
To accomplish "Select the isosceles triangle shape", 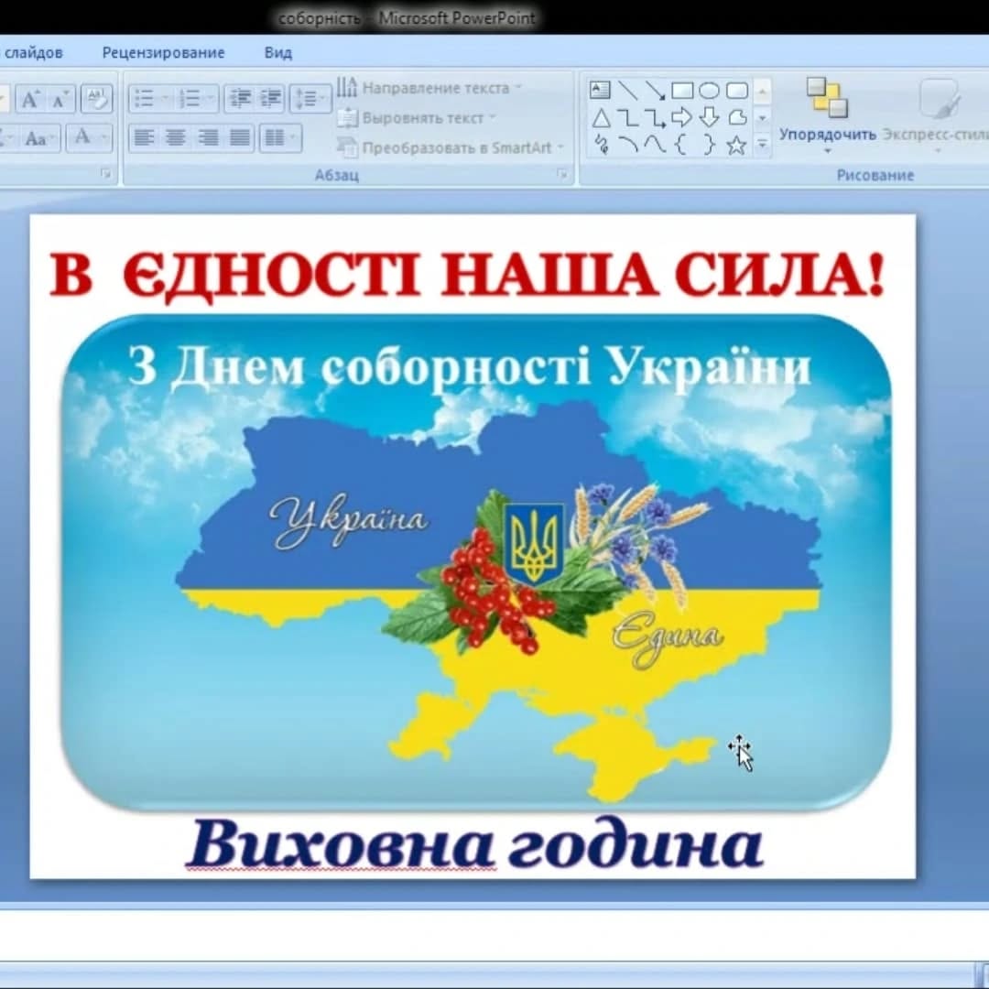I will 601,117.
